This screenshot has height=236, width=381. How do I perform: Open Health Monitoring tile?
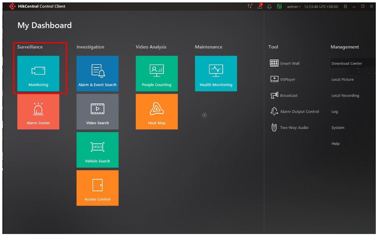pos(215,73)
